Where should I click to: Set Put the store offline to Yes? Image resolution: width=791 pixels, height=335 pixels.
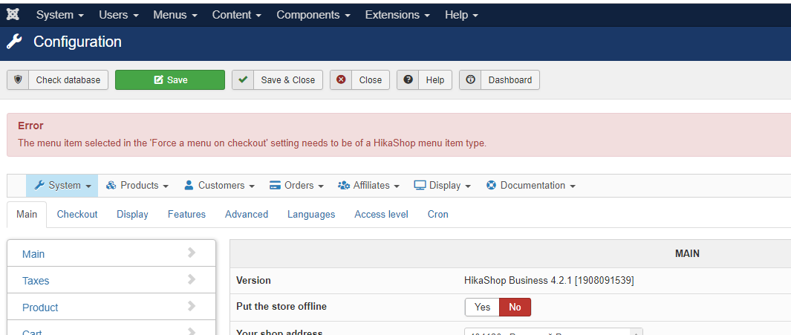pyautogui.click(x=482, y=307)
